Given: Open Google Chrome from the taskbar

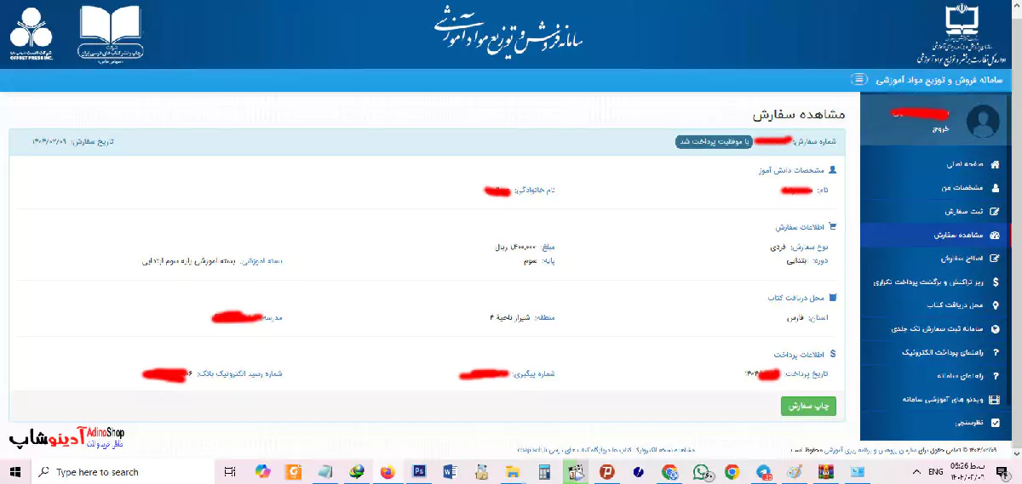Looking at the screenshot, I should (732, 472).
